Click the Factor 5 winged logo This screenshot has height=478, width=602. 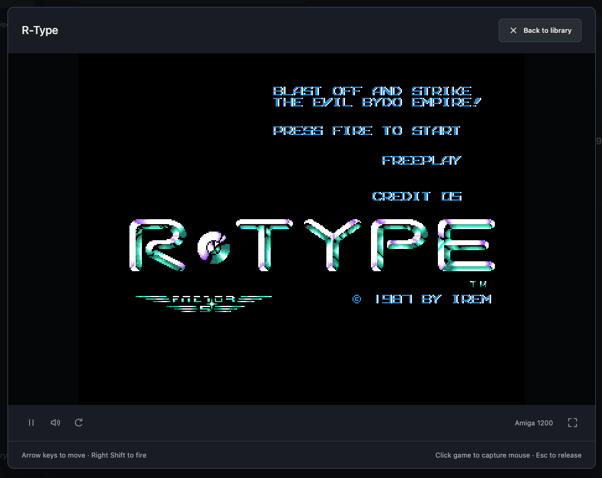204,303
